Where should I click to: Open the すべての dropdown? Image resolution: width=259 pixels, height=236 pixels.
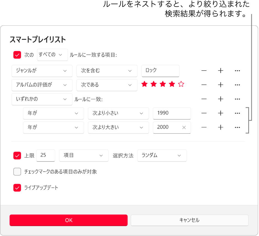point(52,55)
